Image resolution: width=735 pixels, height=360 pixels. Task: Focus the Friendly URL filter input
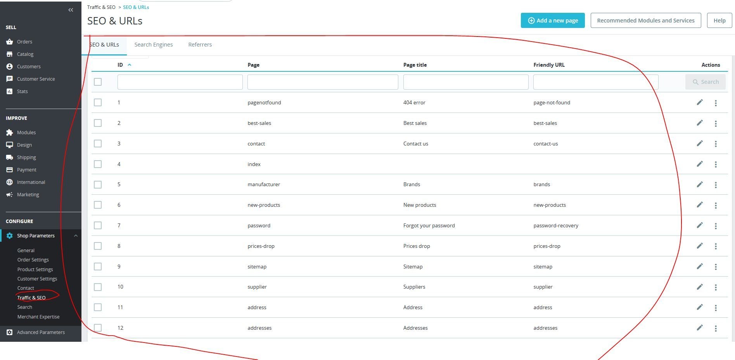pos(596,82)
